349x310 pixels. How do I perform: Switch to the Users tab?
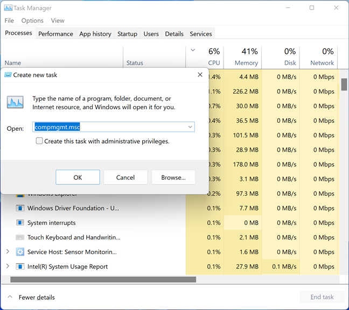[x=151, y=34]
